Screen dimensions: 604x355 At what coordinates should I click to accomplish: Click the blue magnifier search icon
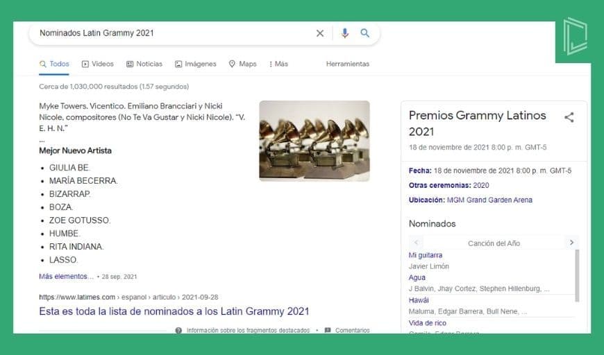point(364,33)
